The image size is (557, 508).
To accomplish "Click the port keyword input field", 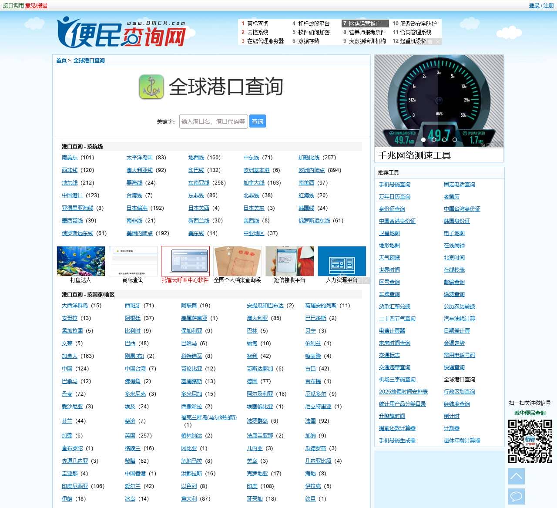I will (x=214, y=121).
